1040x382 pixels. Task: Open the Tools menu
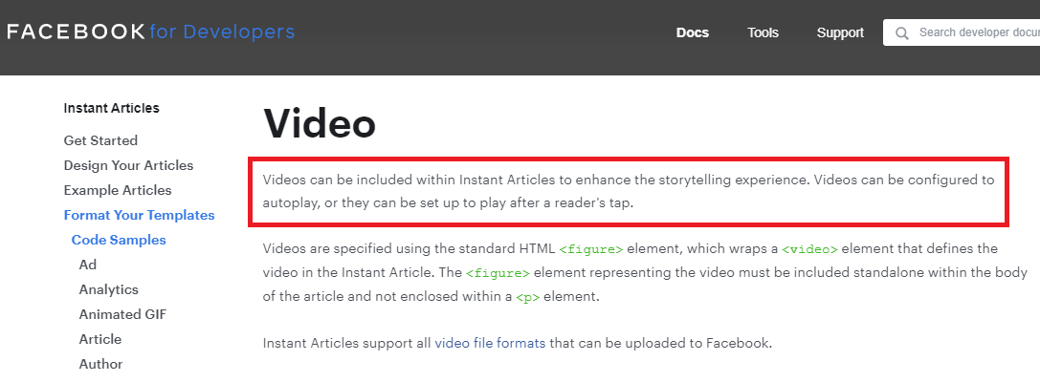[x=763, y=32]
